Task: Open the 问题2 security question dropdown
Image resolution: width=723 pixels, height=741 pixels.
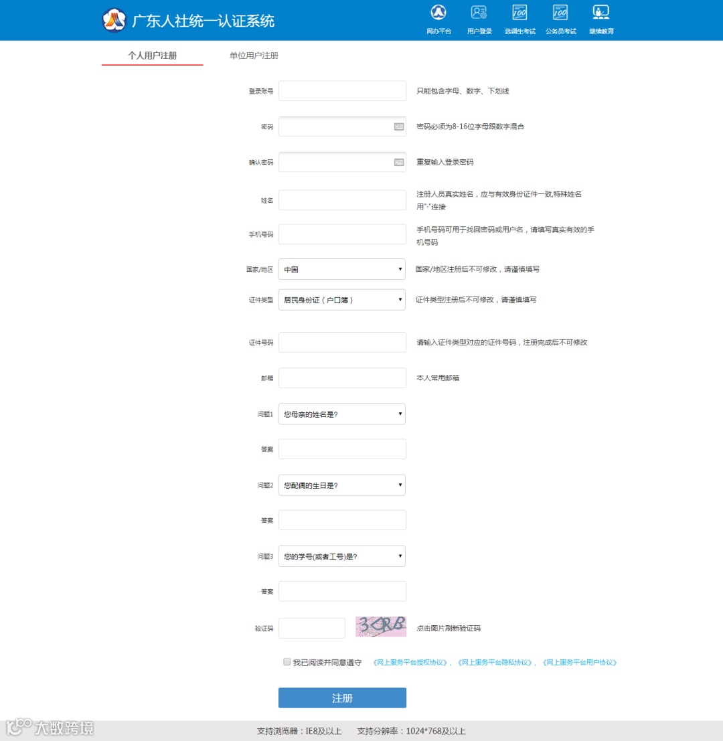Action: click(342, 485)
